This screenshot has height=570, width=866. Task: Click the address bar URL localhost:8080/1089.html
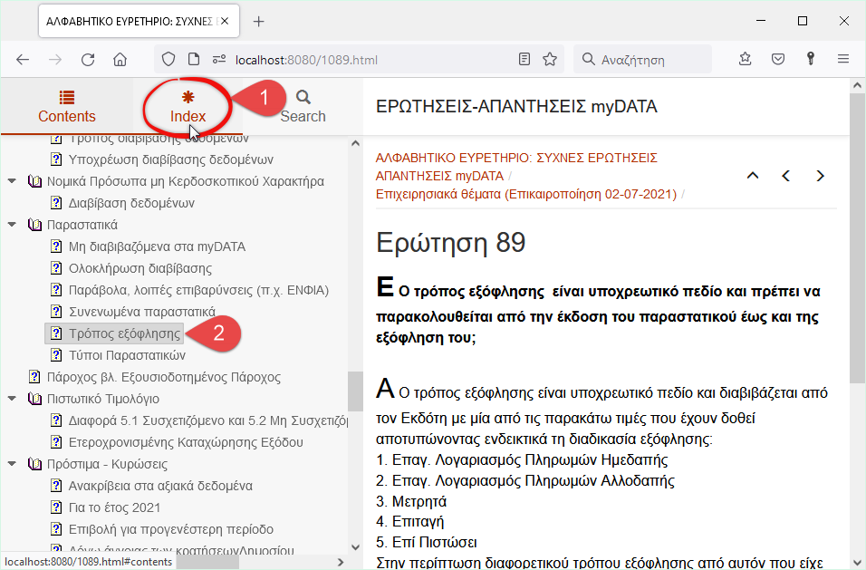(x=306, y=60)
